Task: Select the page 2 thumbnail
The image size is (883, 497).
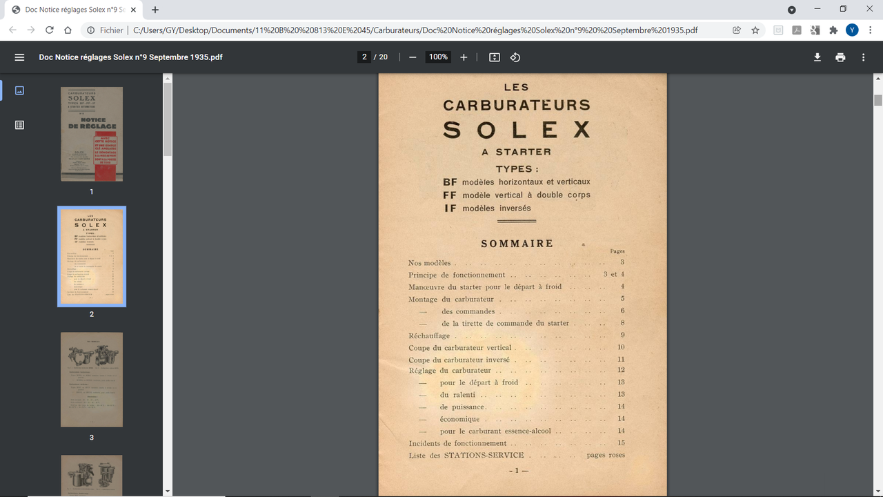Action: tap(92, 256)
